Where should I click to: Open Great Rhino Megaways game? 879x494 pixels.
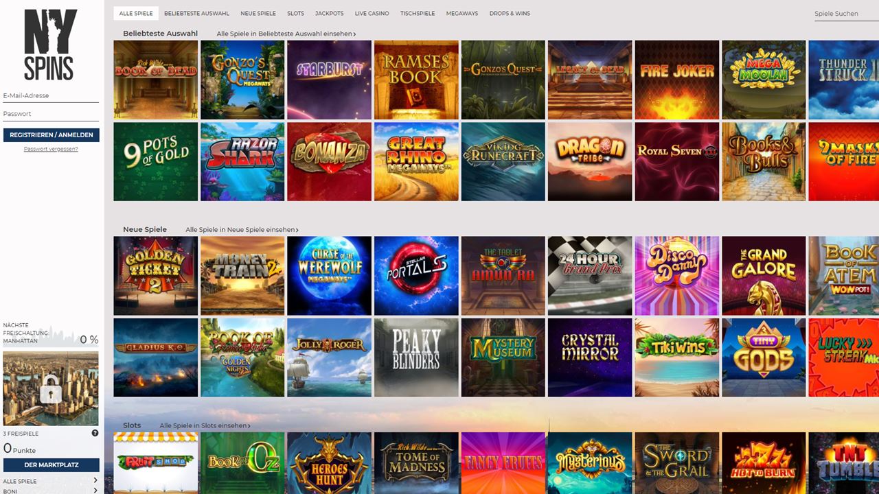(416, 161)
